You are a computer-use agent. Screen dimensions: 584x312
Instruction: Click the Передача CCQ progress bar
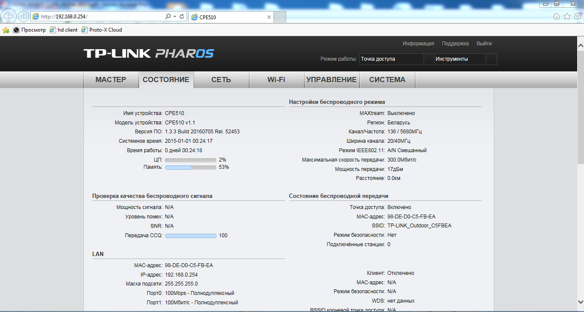(190, 235)
